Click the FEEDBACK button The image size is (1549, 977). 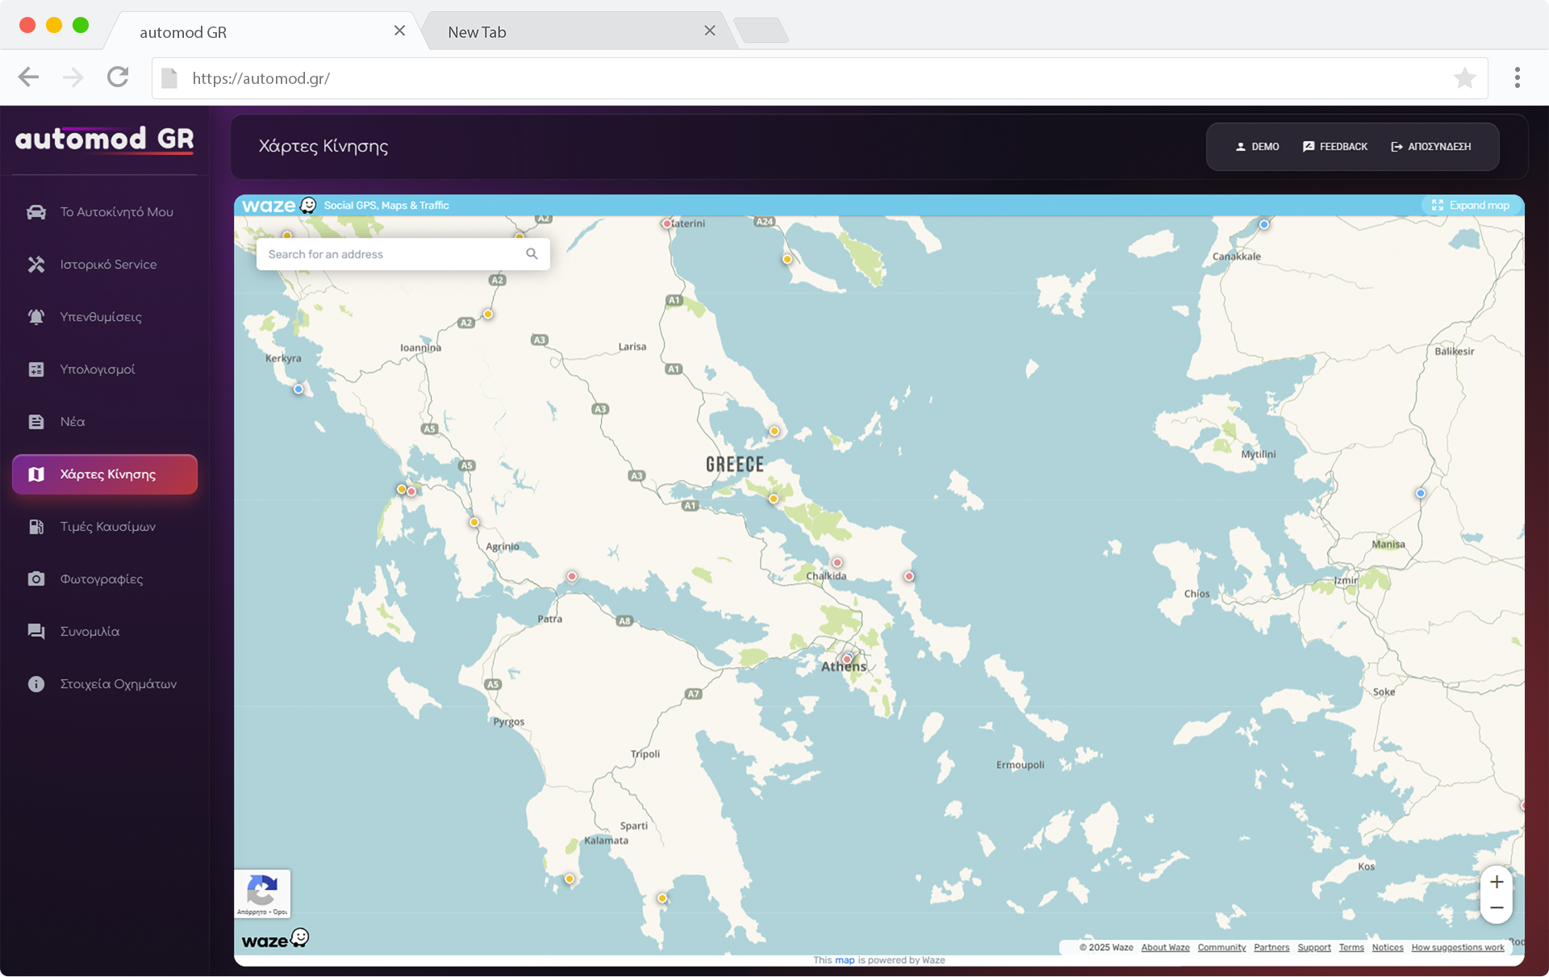pos(1335,147)
